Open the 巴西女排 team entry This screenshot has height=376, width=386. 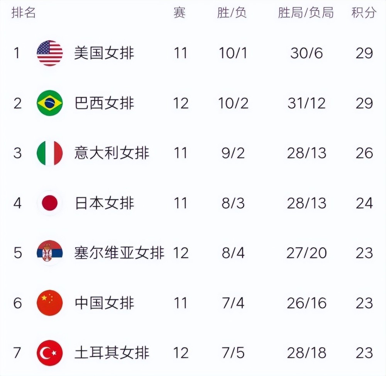coord(104,103)
